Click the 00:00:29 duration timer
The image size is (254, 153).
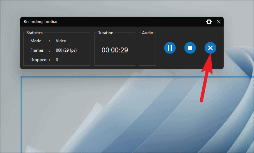[x=115, y=50]
